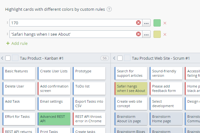Collapse the Tau Product - Kanban #1 column

(x=3, y=58)
